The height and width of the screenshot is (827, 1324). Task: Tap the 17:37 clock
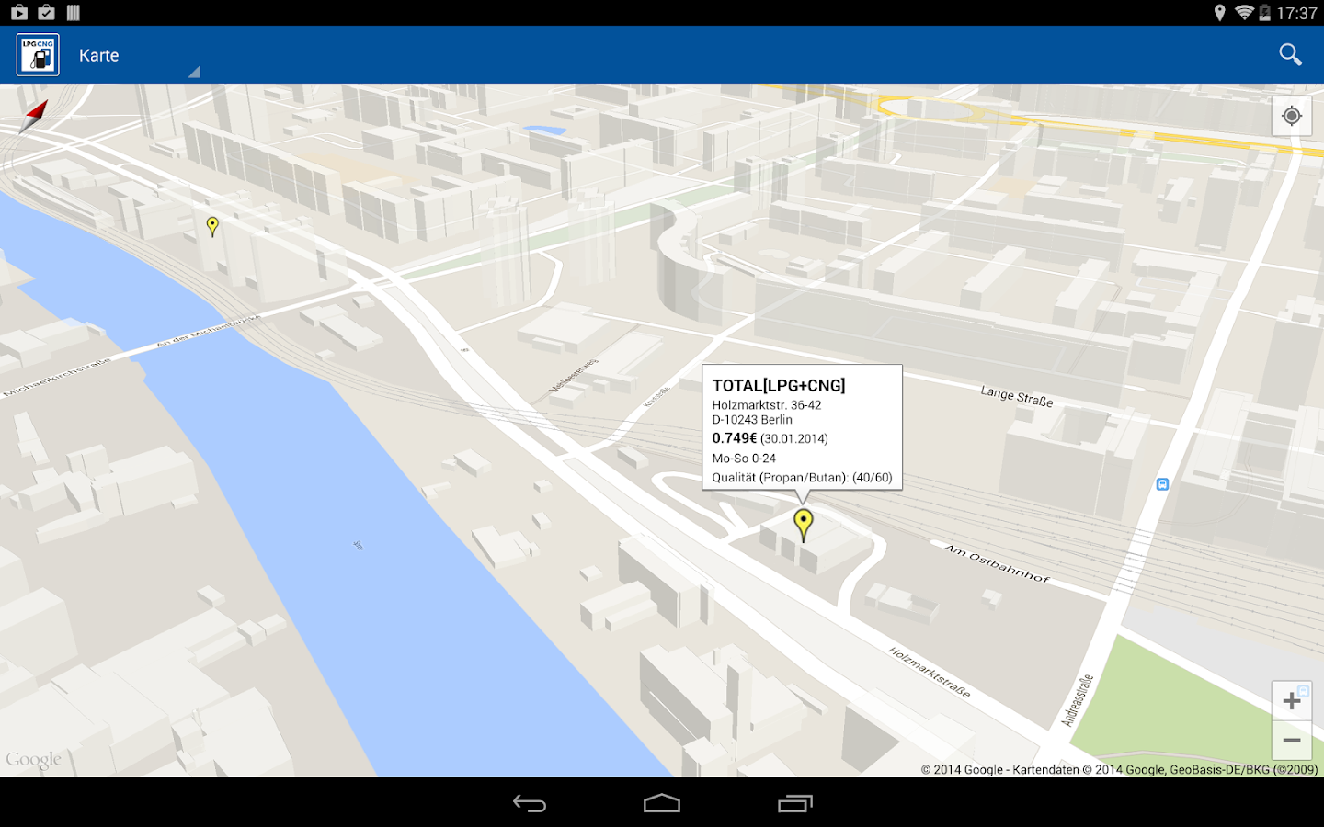(x=1297, y=14)
